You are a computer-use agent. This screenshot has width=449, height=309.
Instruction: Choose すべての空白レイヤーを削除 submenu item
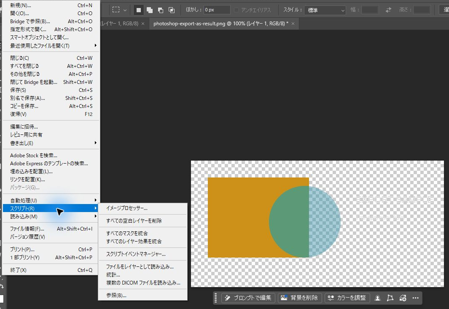(x=142, y=221)
